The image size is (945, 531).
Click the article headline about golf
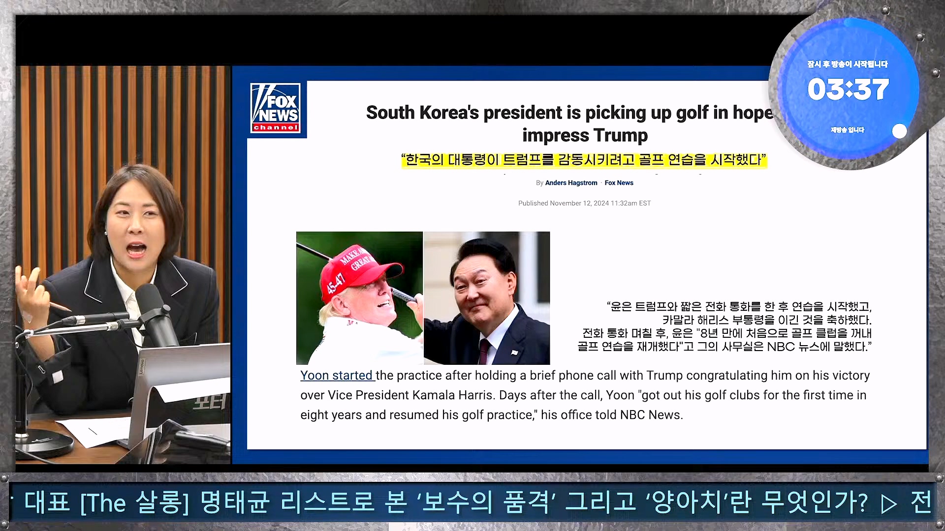tap(570, 123)
